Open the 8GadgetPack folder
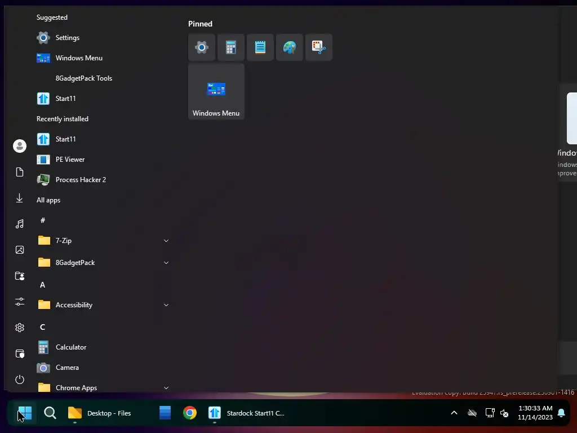 coord(103,263)
